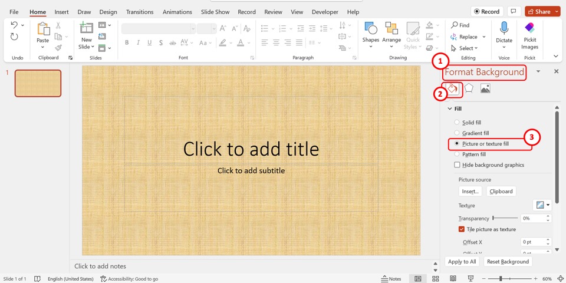Viewport: 566px width, 283px height.
Task: Click the Click to add subtitle placeholder
Action: pos(251,170)
